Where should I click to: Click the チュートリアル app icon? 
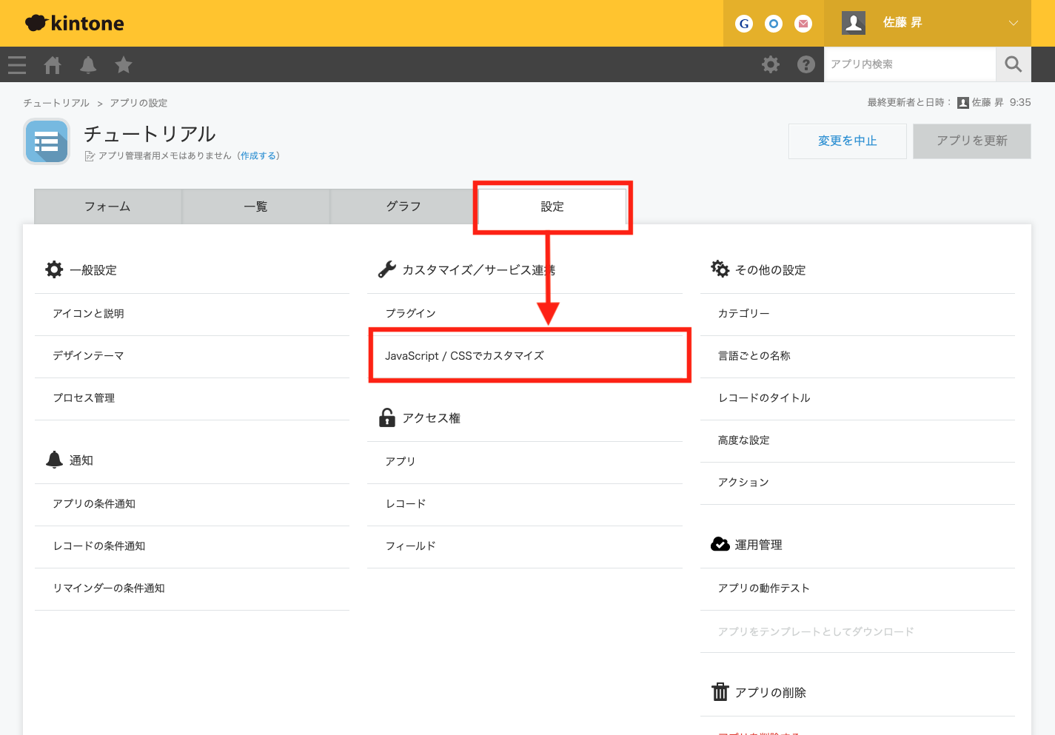pos(47,141)
